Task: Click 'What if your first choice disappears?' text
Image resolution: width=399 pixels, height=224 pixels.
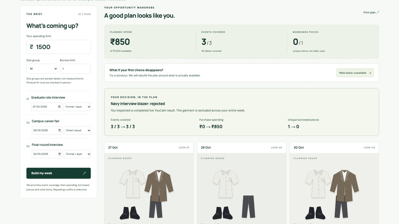Action: click(x=136, y=70)
